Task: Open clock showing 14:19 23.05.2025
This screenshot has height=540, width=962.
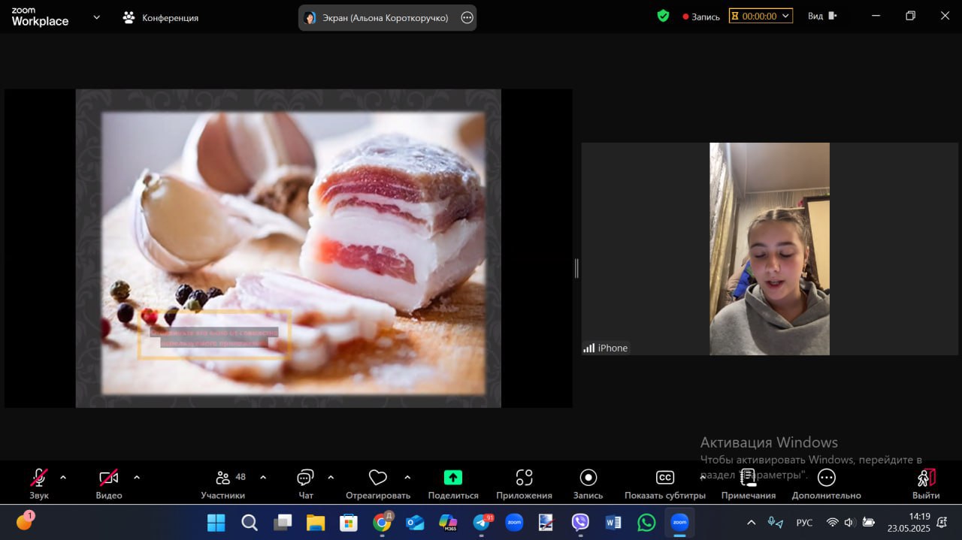Action: (x=909, y=522)
